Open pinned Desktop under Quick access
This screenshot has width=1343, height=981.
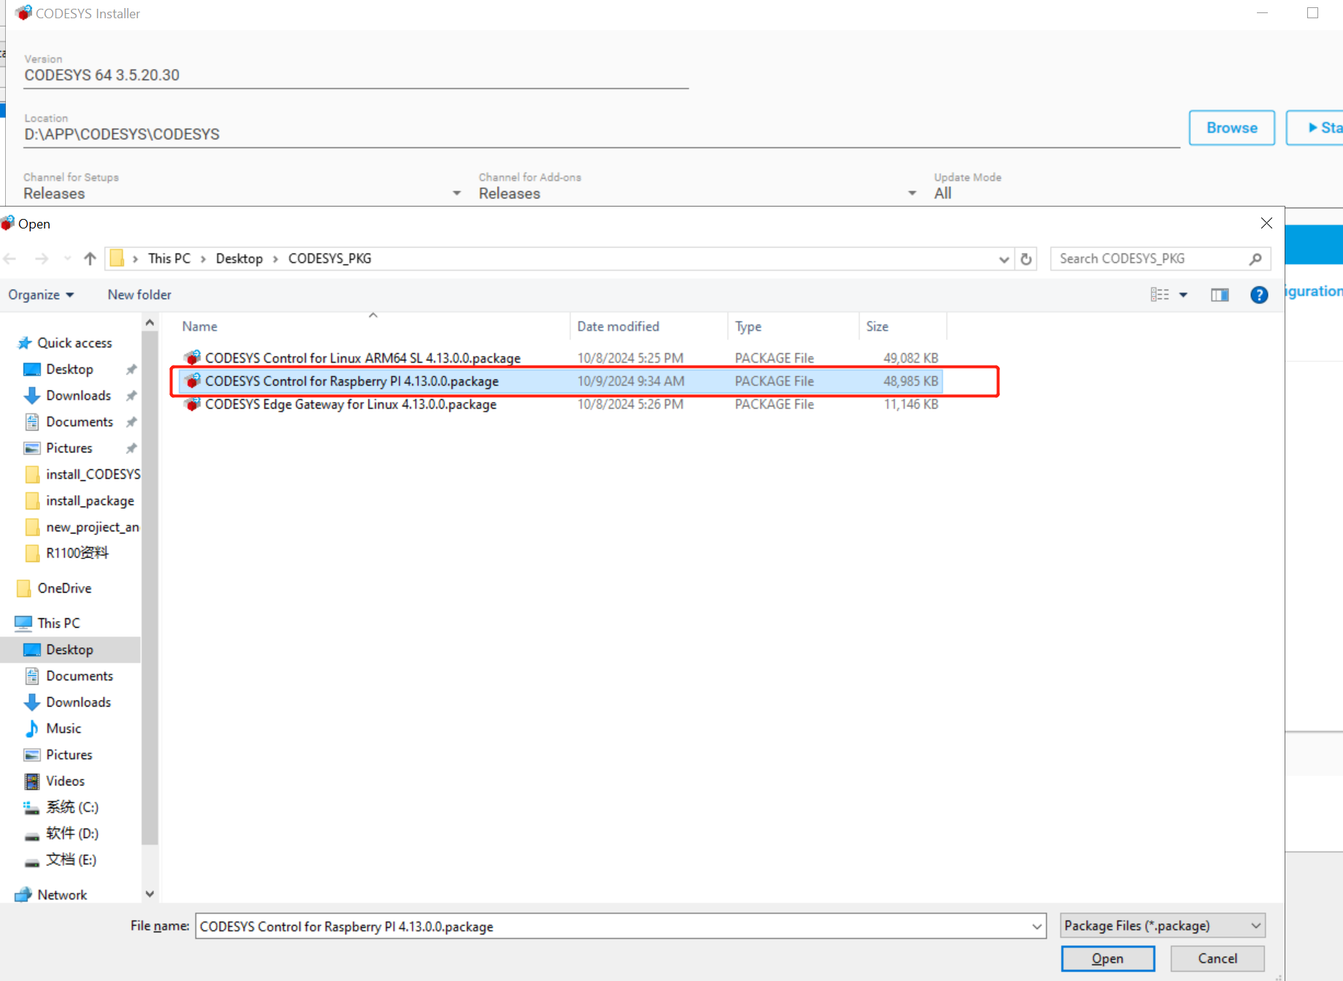pyautogui.click(x=69, y=369)
